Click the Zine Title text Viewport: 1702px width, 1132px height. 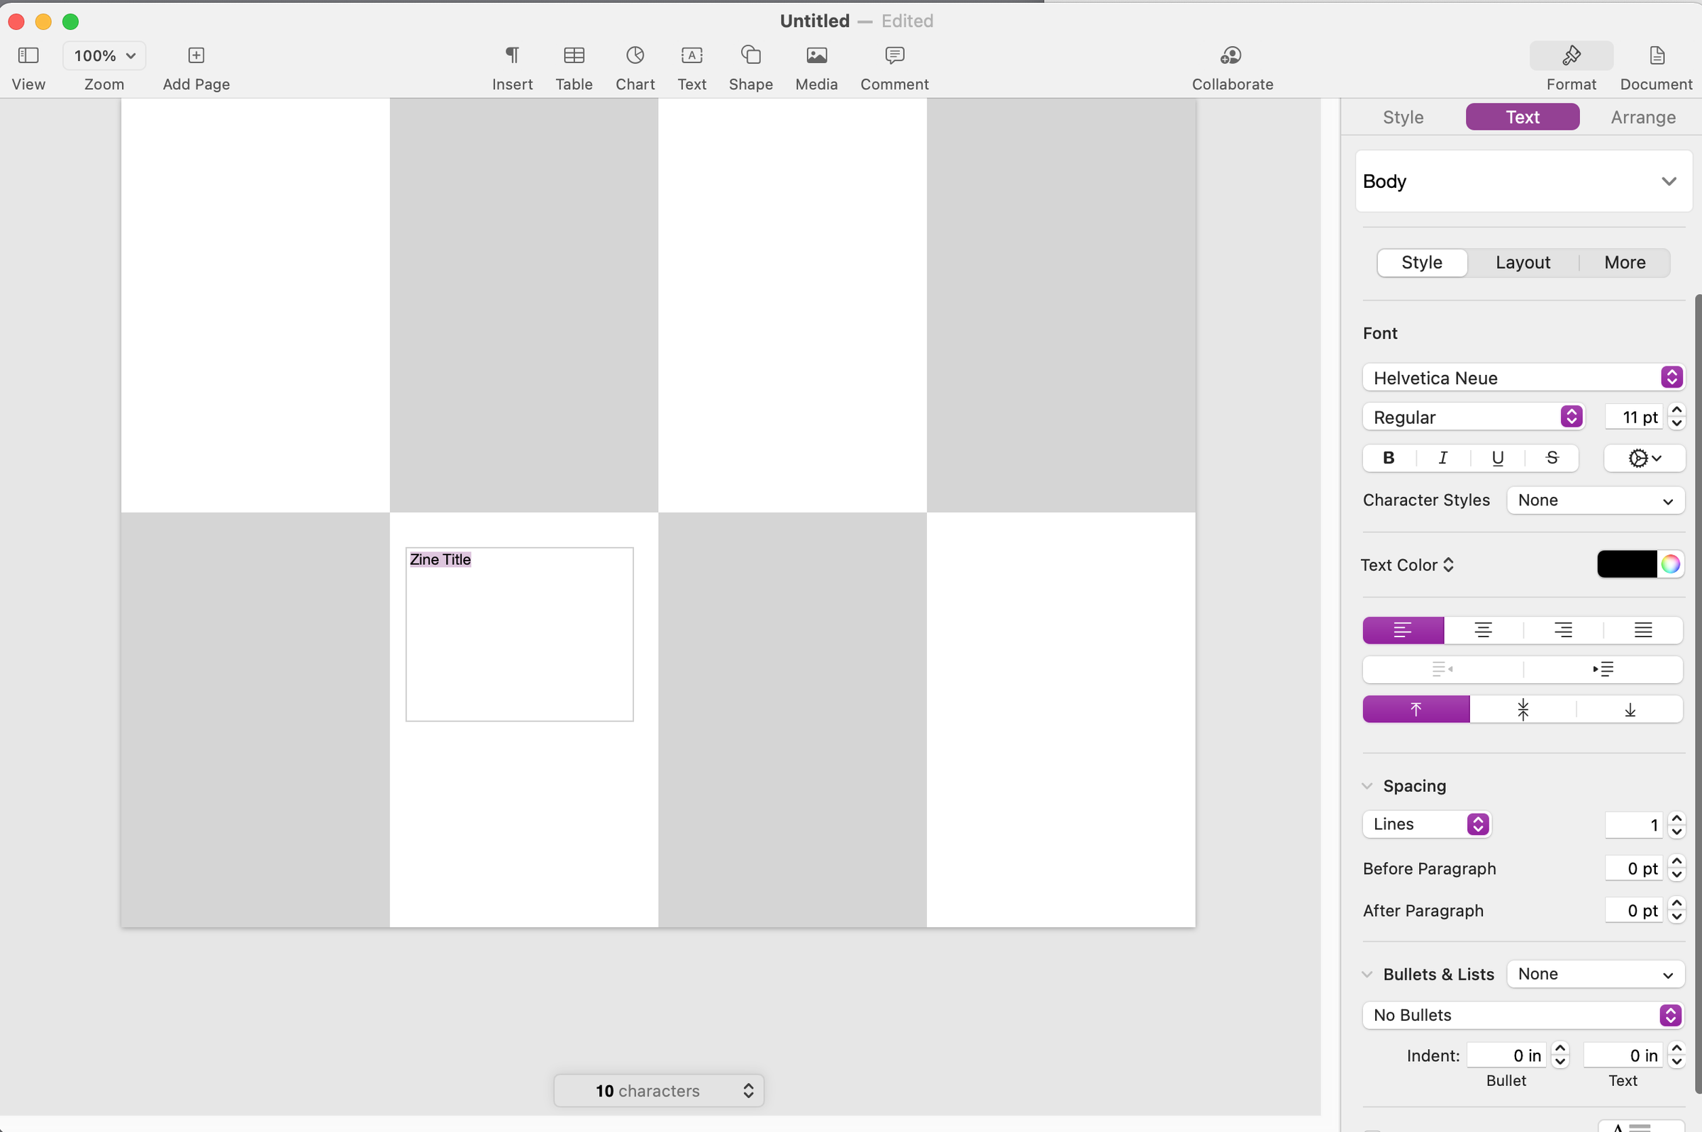tap(440, 559)
